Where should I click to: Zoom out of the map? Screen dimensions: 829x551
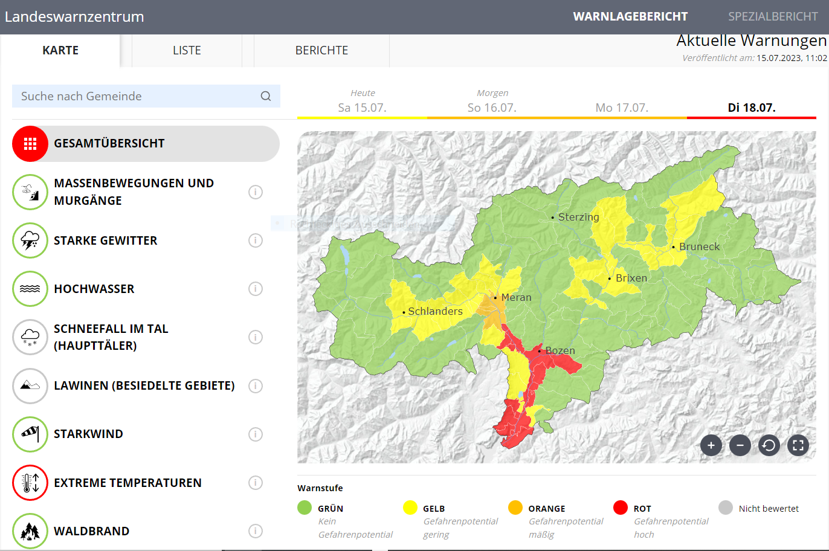click(740, 446)
